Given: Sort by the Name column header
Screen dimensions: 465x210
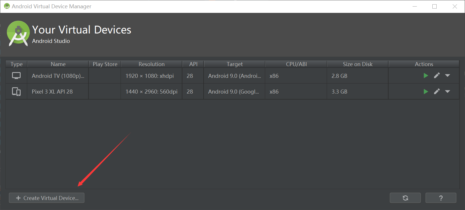Looking at the screenshot, I should 58,64.
